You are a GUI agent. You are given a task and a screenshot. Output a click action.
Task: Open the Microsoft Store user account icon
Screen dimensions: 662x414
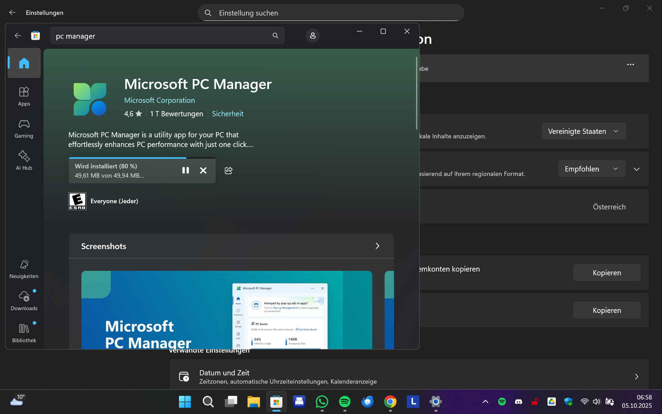point(312,36)
